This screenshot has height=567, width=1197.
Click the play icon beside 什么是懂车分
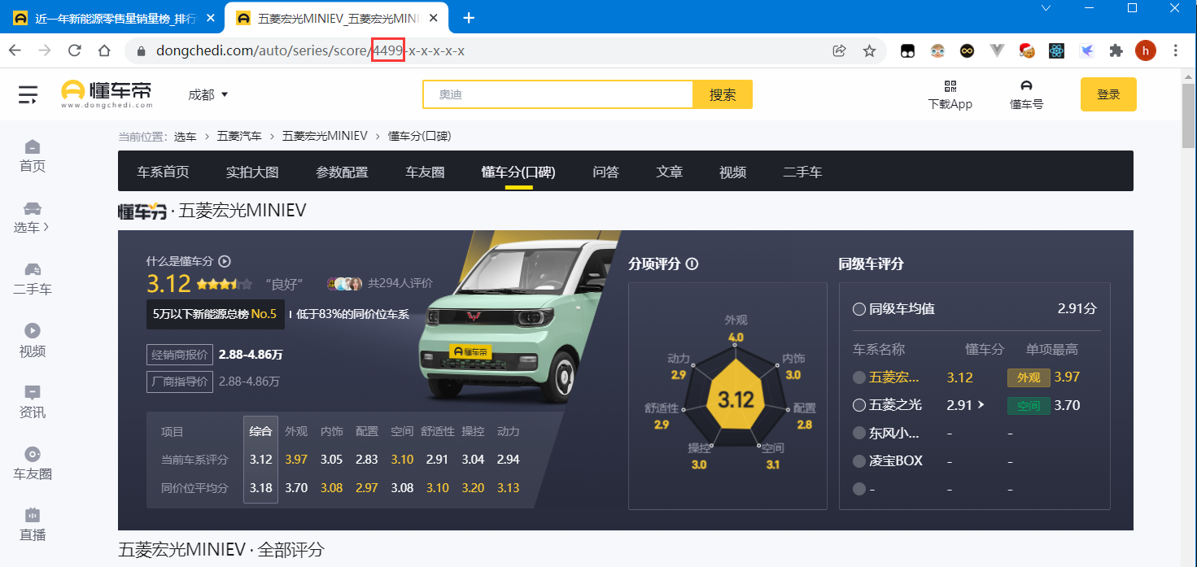pos(225,261)
